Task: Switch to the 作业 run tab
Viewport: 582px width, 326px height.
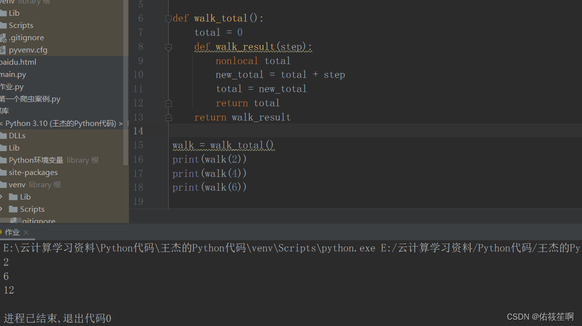Action: (12, 232)
